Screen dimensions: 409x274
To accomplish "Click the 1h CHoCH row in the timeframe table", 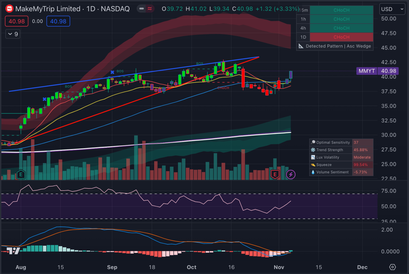I will pyautogui.click(x=335, y=19).
